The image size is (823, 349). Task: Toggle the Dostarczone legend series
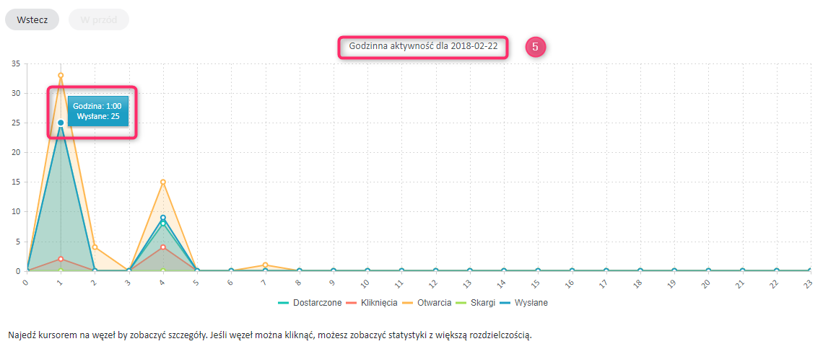coord(310,303)
